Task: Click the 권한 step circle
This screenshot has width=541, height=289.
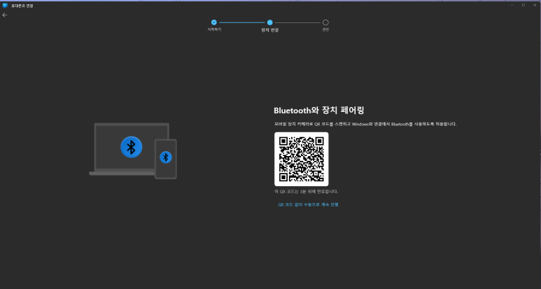Action: [325, 22]
